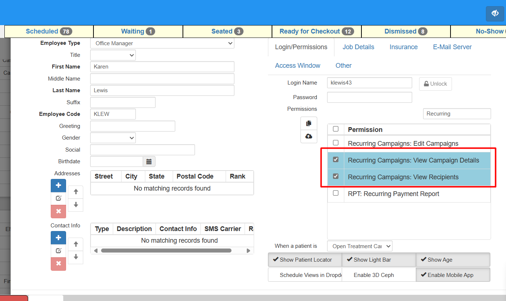
Task: Move address rank down arrow
Action: tap(76, 205)
